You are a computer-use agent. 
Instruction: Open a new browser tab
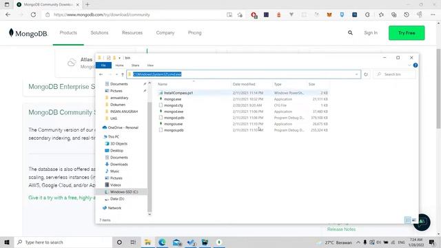tap(88, 5)
